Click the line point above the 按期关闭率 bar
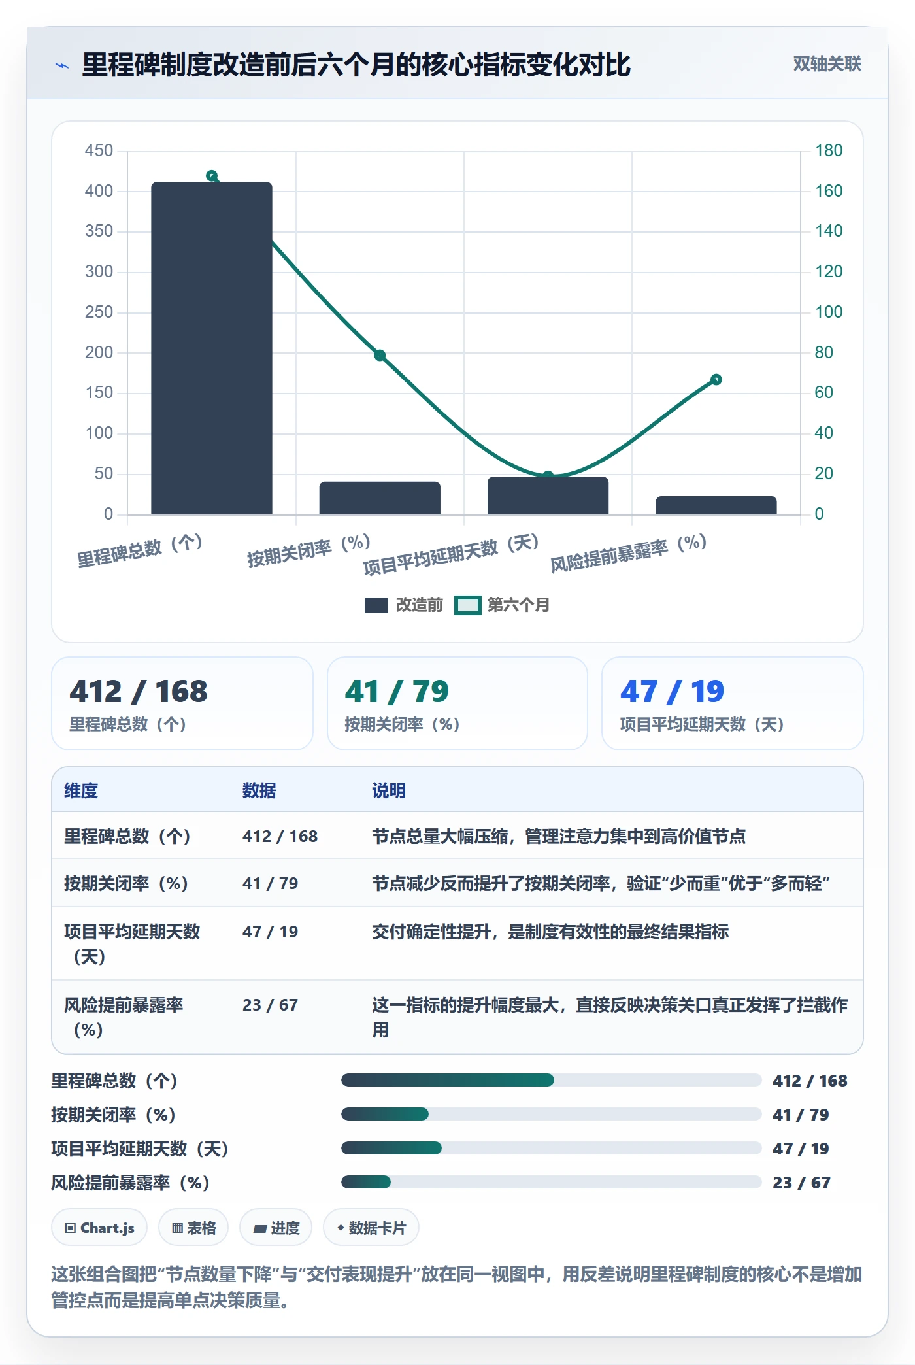 tap(380, 356)
